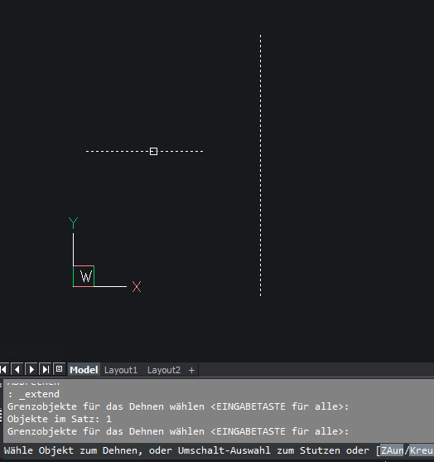Click the W square of the UCS icon

click(x=84, y=276)
